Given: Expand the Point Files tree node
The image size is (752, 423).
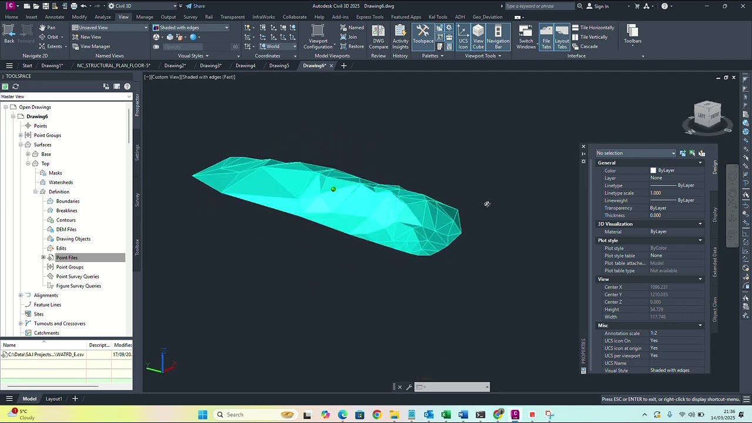Looking at the screenshot, I should (x=43, y=258).
